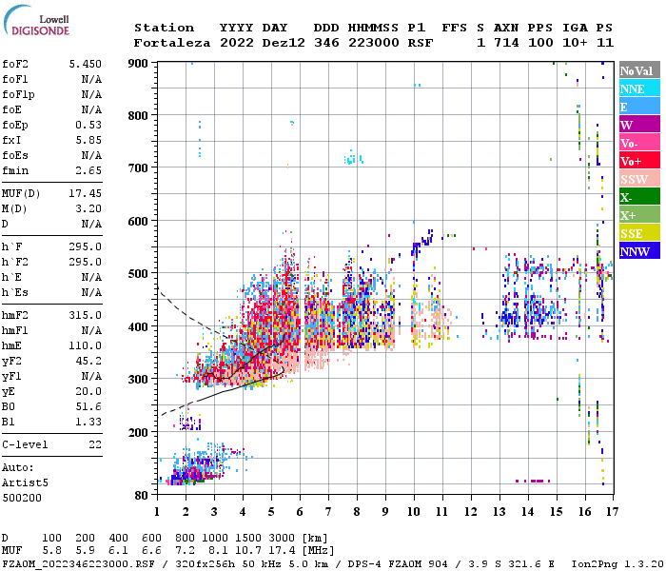This screenshot has width=666, height=571.
Task: Click the 500200 text under Artist5
Action: click(x=22, y=498)
